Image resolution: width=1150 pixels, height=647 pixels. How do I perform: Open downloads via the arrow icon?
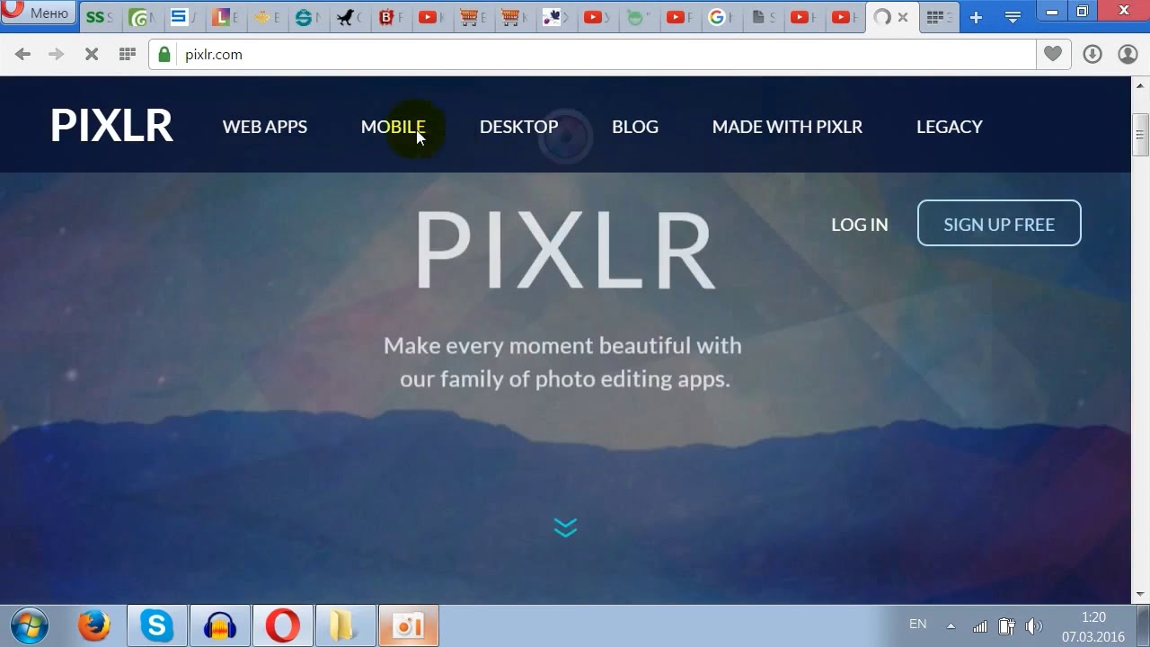click(1092, 55)
